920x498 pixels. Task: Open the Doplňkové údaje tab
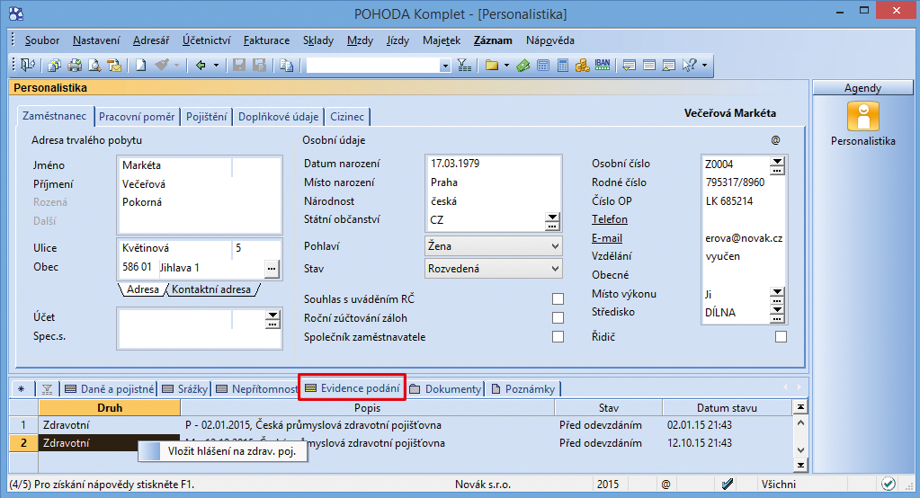click(278, 117)
